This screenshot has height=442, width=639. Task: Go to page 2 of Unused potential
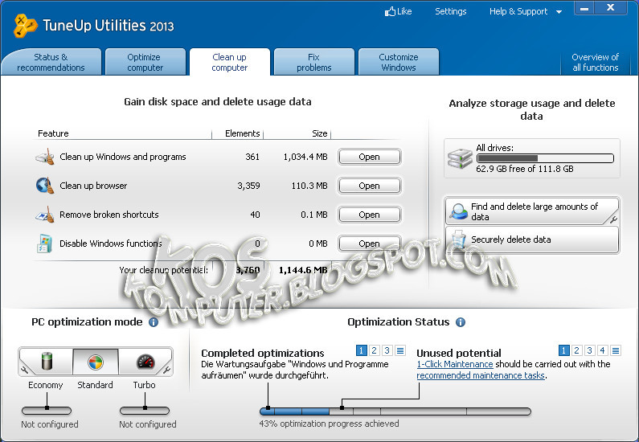(576, 350)
